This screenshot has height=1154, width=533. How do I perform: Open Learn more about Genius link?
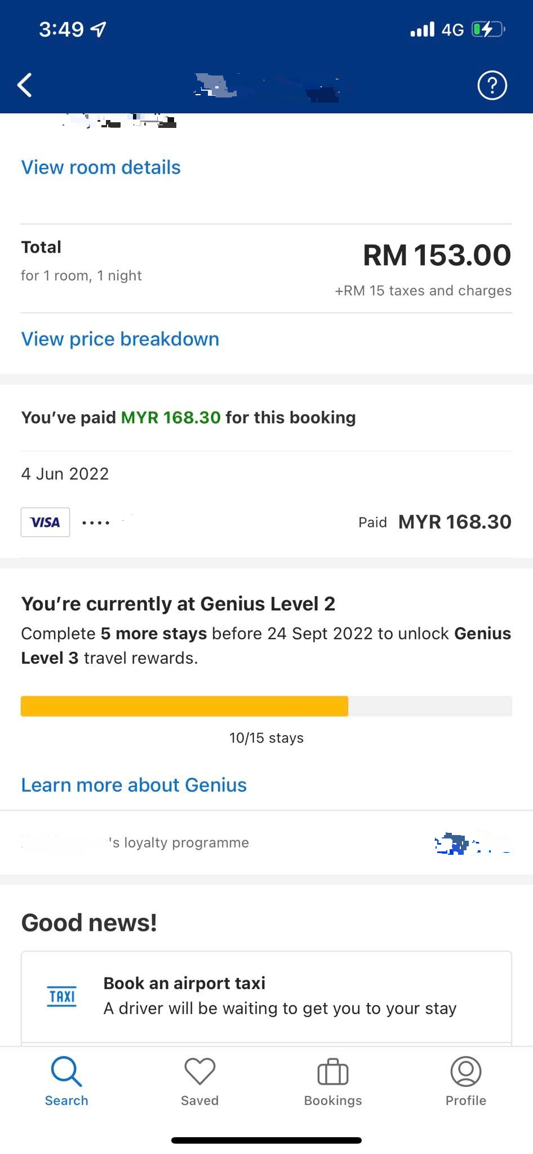134,785
